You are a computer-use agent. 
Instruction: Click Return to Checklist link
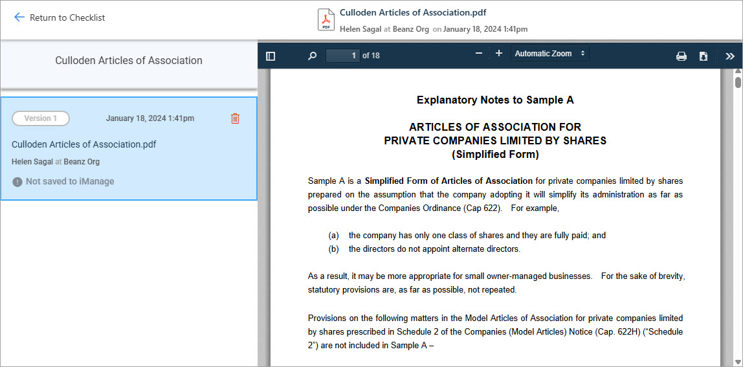coord(67,17)
